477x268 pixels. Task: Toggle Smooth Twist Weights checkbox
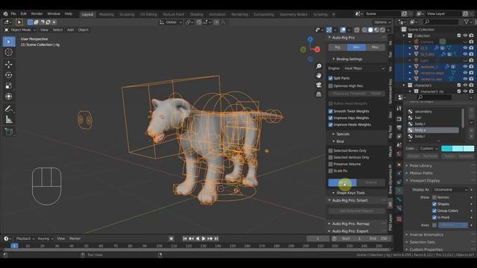point(330,111)
